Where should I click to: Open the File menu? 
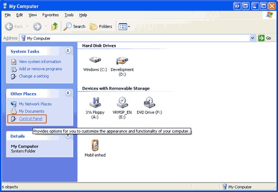click(8, 15)
